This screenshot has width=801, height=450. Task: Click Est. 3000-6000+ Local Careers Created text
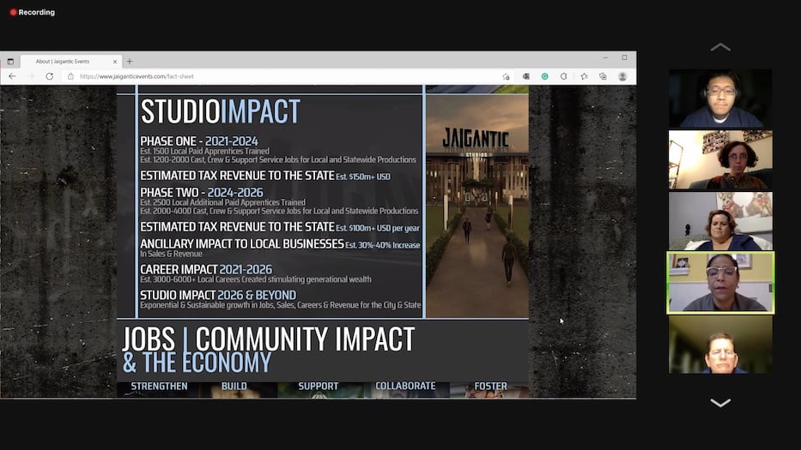click(x=256, y=279)
